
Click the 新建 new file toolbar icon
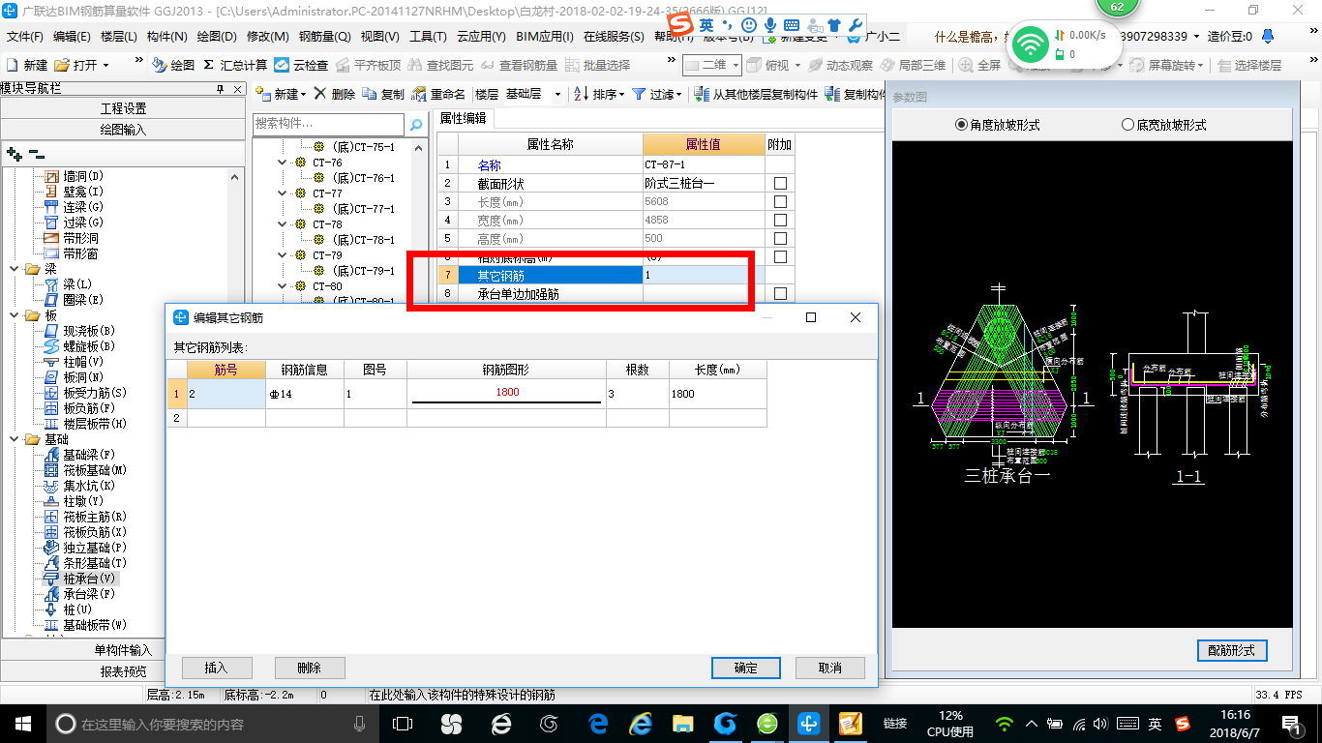click(x=27, y=65)
